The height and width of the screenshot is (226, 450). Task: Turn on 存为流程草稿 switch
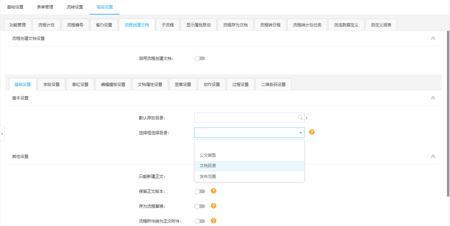(x=200, y=206)
